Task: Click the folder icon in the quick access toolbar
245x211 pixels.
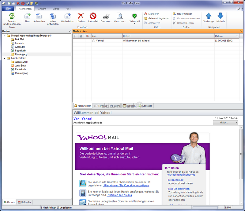Action: pos(32,3)
